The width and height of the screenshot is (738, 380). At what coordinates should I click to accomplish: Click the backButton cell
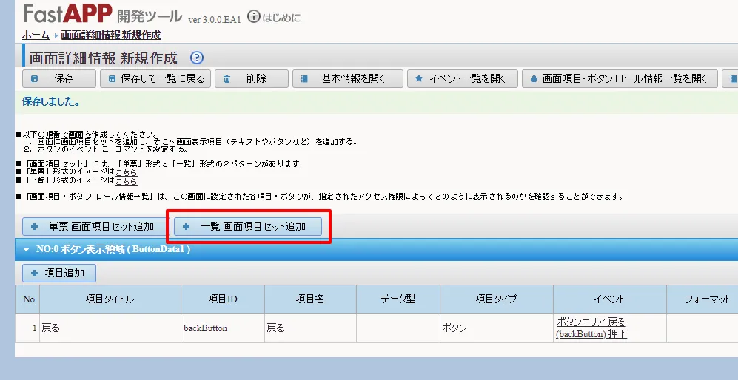[x=223, y=328]
